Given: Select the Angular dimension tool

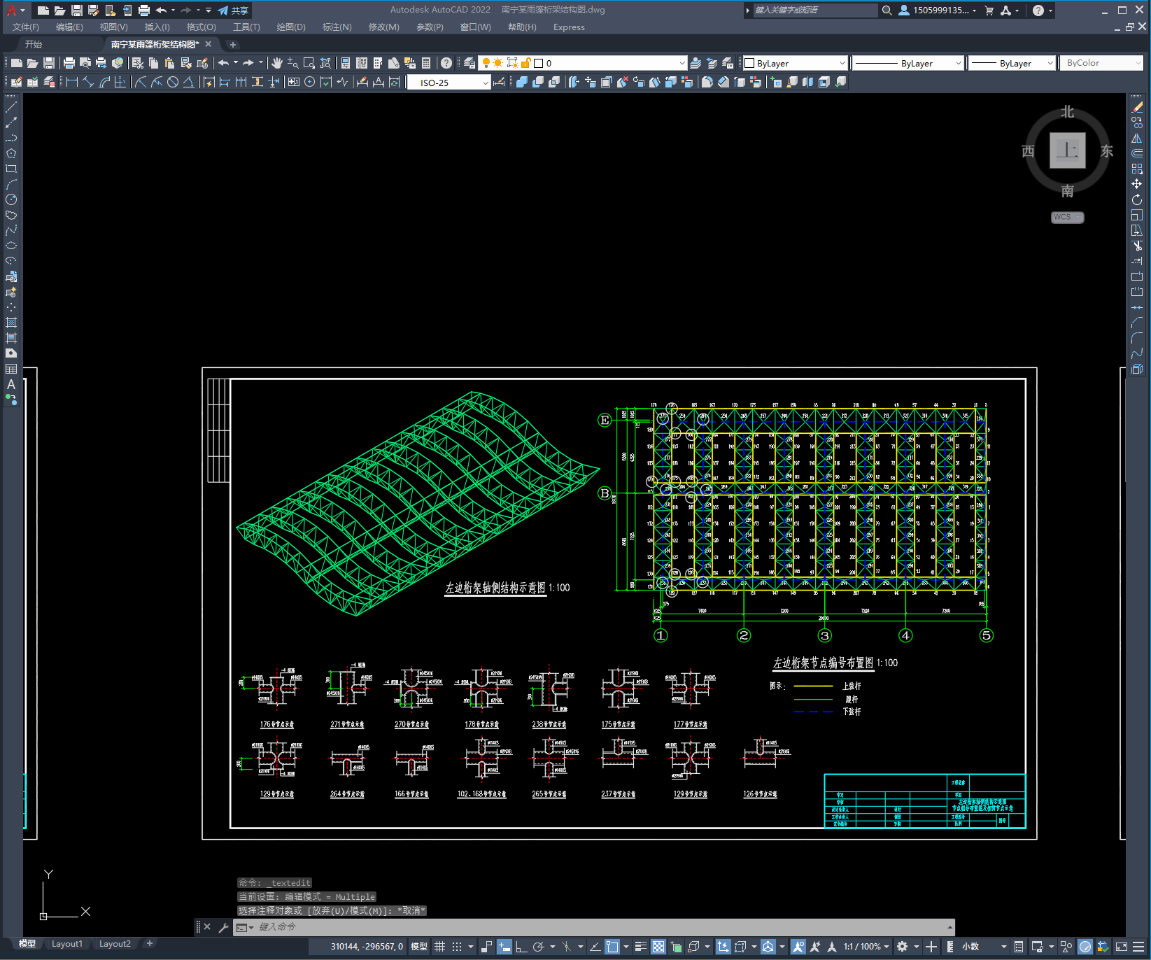Looking at the screenshot, I should click(x=188, y=82).
